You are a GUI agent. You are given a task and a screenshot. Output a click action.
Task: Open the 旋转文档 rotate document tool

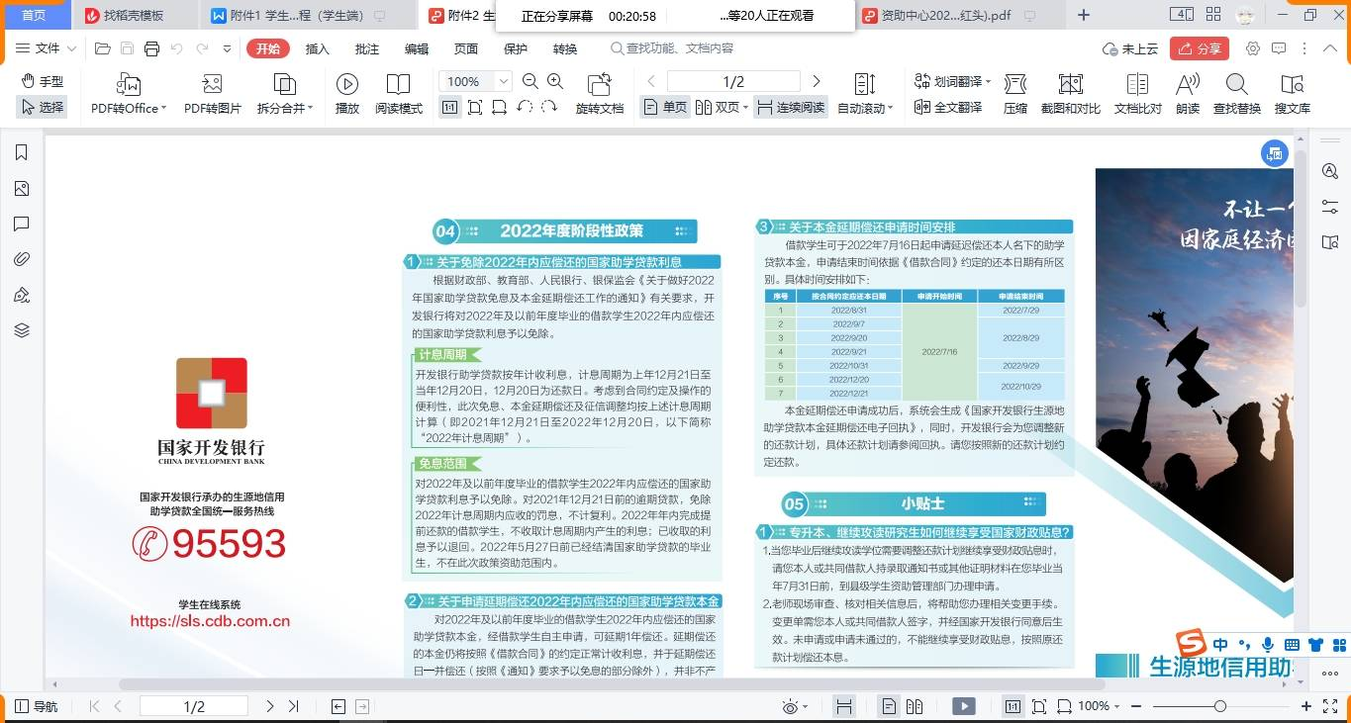coord(599,85)
